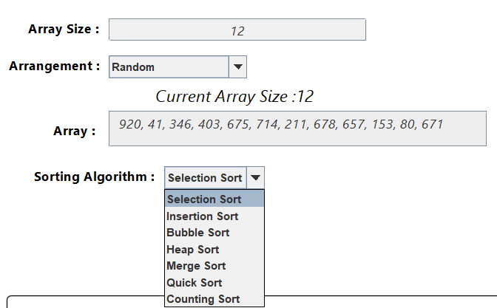Viewport: 497px width, 308px height.
Task: Open the Arrangement dropdown arrow
Action: click(237, 66)
